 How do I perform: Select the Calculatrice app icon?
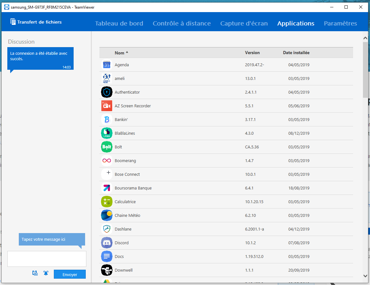[107, 202]
